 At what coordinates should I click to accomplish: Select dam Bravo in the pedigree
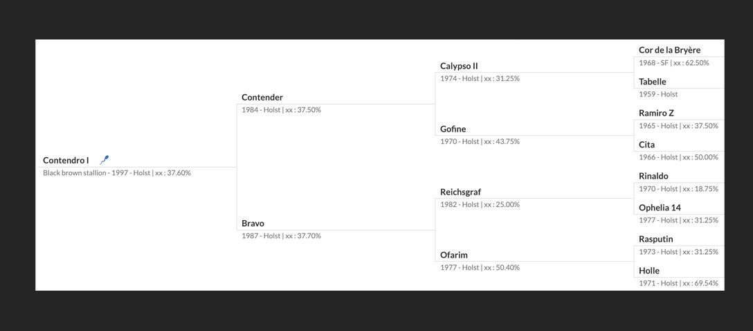tap(253, 224)
